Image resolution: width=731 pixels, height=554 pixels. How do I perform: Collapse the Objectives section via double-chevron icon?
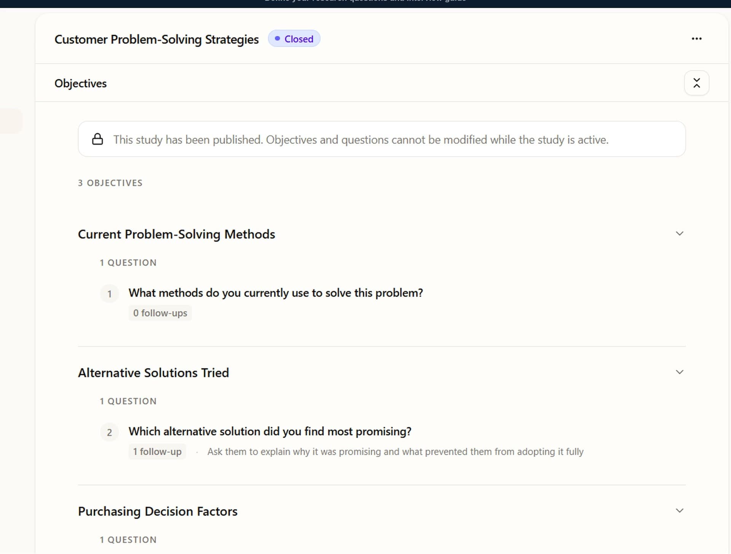tap(697, 83)
